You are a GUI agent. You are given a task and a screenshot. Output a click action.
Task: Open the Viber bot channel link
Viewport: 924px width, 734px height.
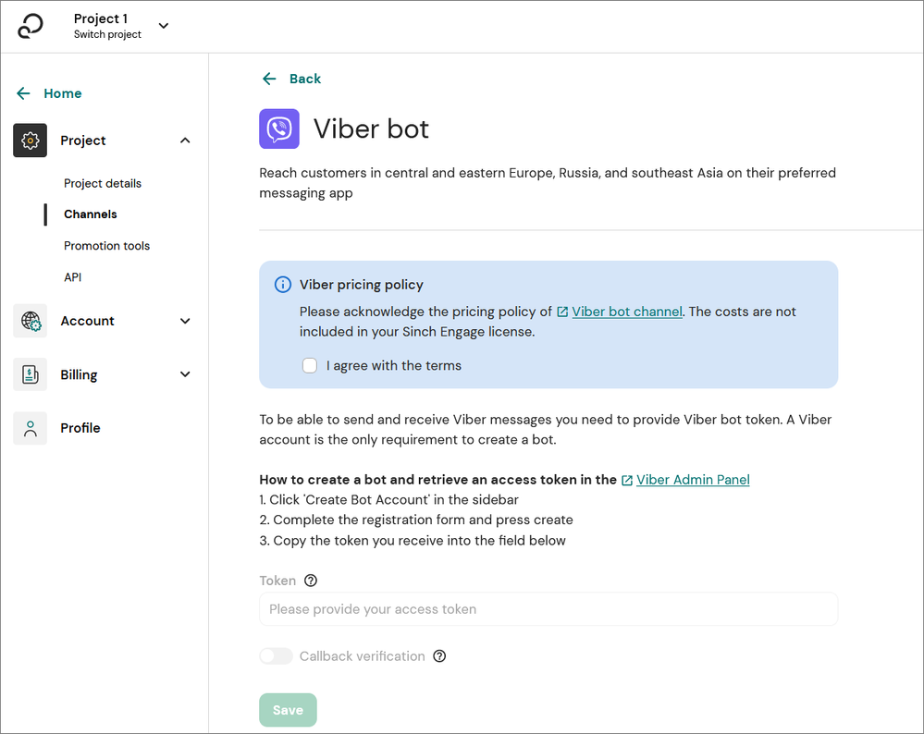[627, 312]
